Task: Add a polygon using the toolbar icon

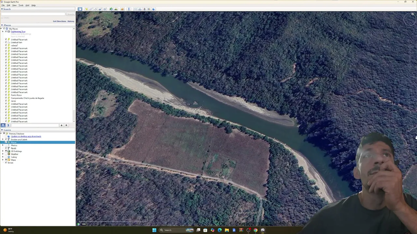Action: click(x=91, y=9)
